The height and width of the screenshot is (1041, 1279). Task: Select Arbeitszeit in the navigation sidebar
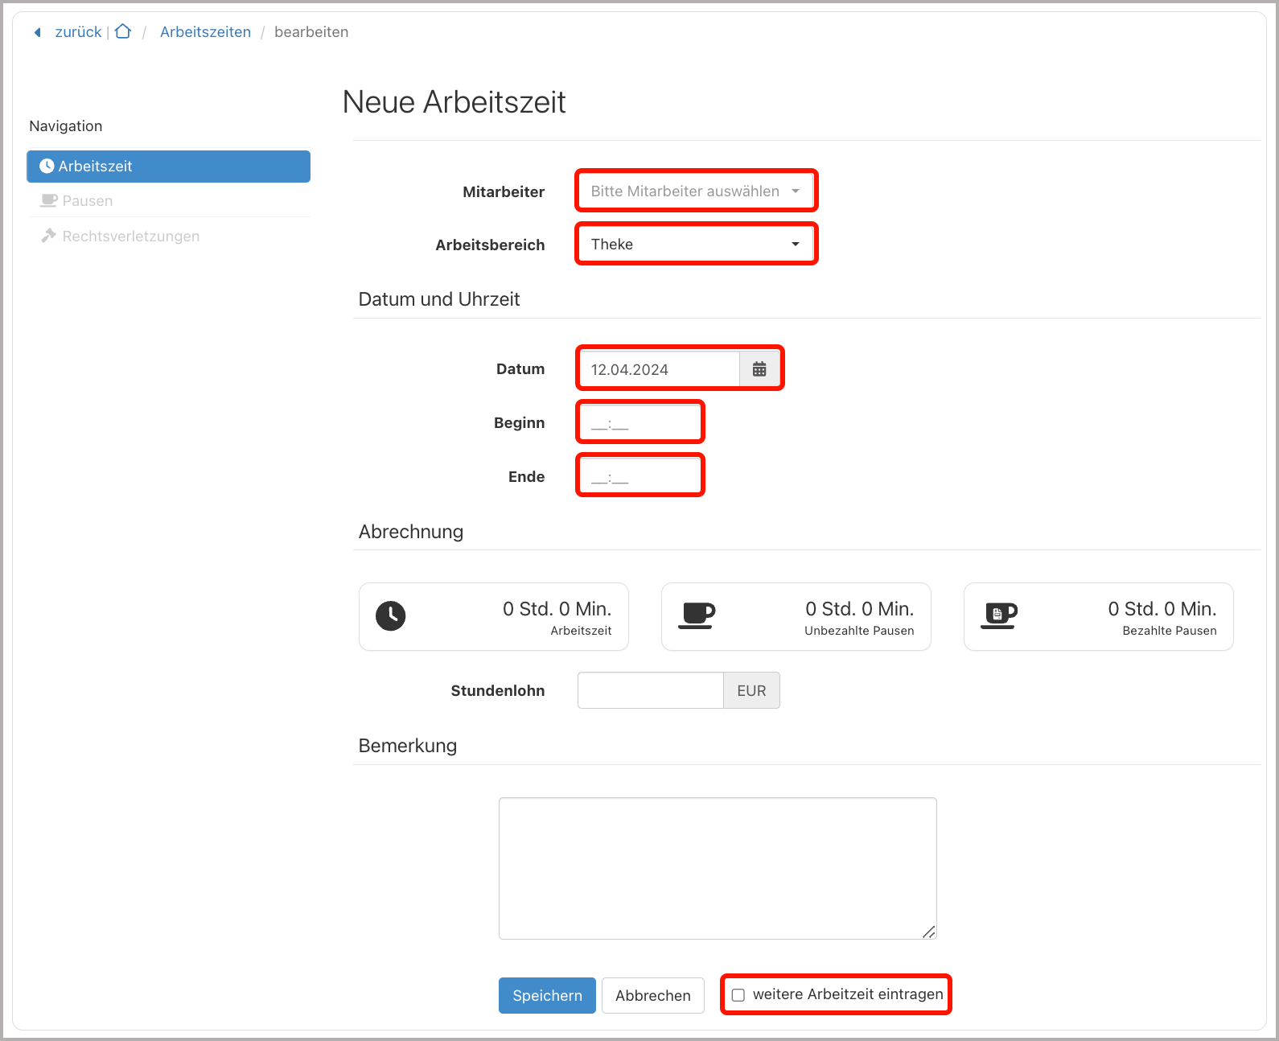tap(168, 167)
